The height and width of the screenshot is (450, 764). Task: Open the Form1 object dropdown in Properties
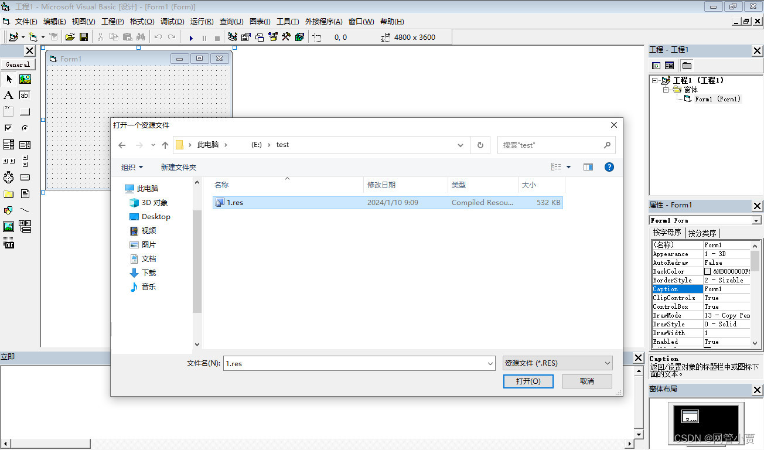click(756, 220)
